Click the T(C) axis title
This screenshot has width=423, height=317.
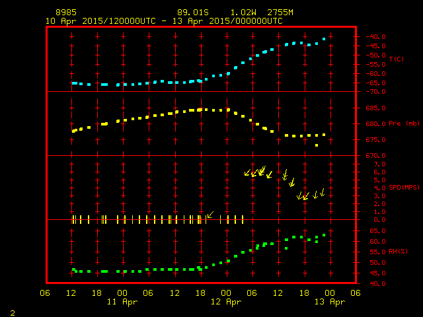(x=397, y=59)
